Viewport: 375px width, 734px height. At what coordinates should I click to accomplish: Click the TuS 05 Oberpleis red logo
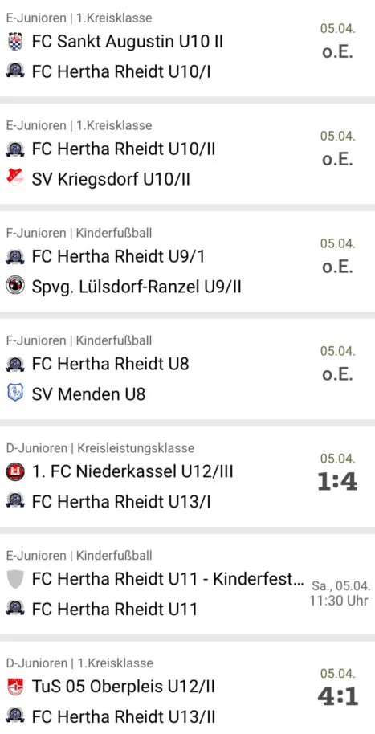(15, 687)
